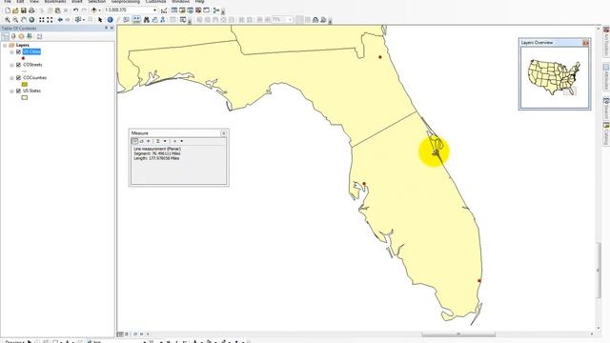Click the Fixed Zoom Out icon
The image size is (610, 343).
50,20
